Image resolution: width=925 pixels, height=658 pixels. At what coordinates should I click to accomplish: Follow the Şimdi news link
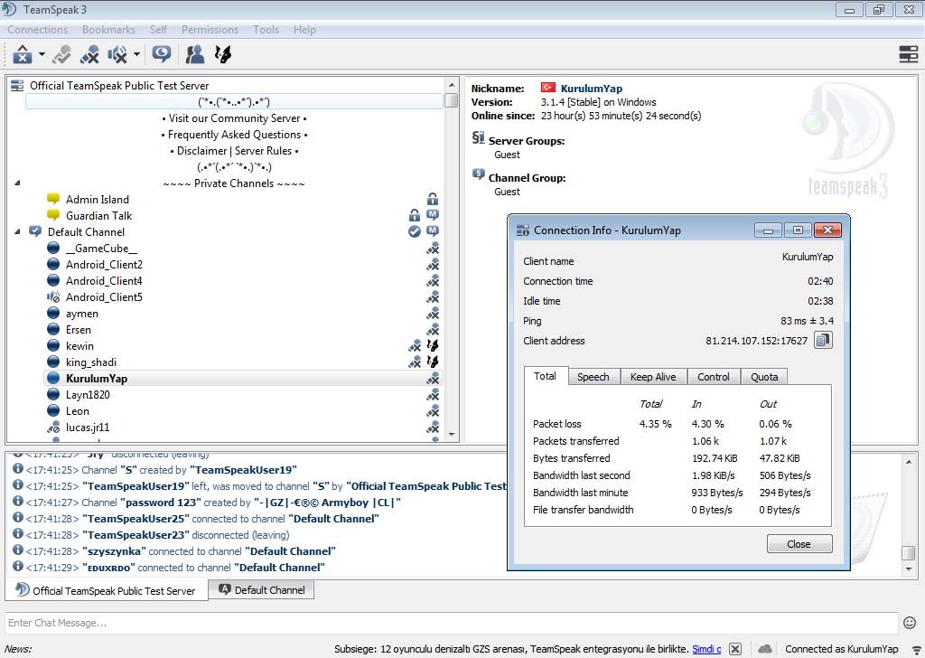706,649
